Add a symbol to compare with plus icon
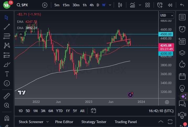 click(x=45, y=5)
